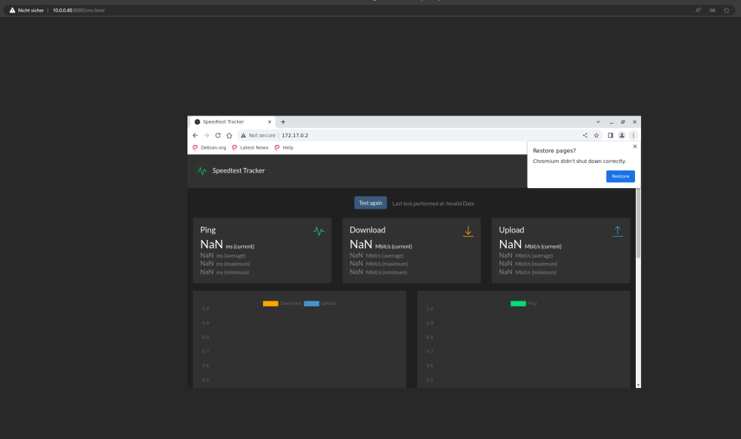741x439 pixels.
Task: Click the outer browser read aloud icon
Action: (698, 10)
